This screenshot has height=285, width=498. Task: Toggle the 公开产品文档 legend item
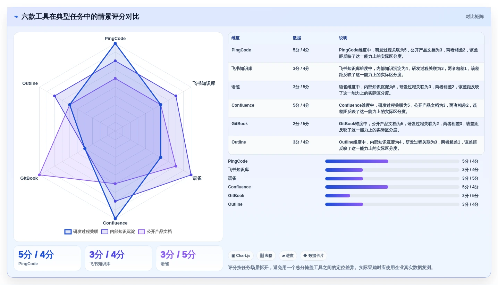pyautogui.click(x=155, y=232)
